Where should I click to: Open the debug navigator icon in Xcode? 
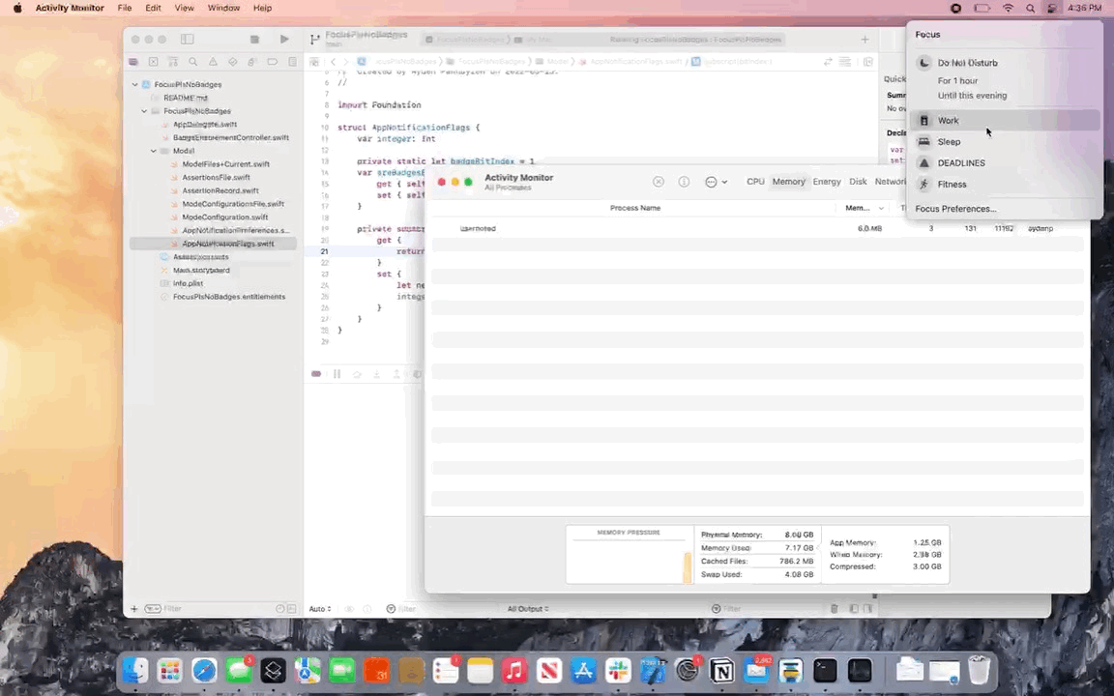click(x=252, y=62)
